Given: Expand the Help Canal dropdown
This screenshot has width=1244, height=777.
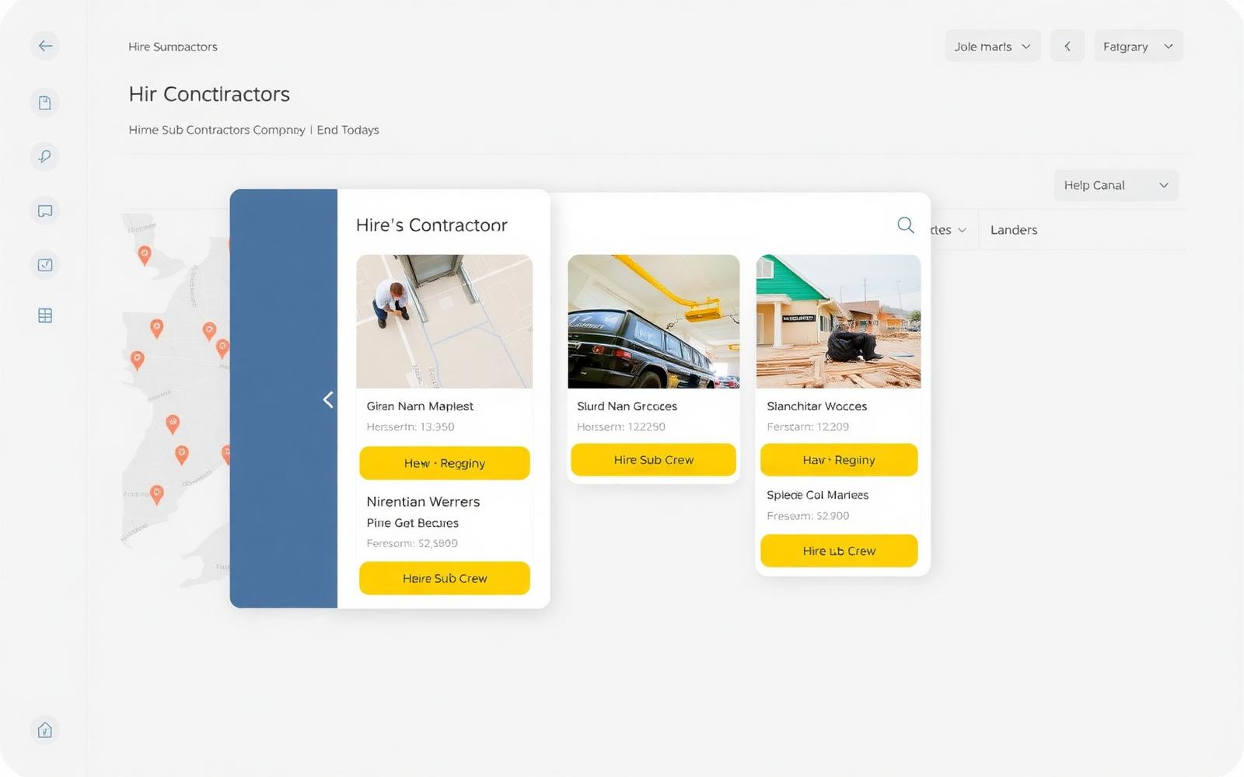Looking at the screenshot, I should [1116, 185].
